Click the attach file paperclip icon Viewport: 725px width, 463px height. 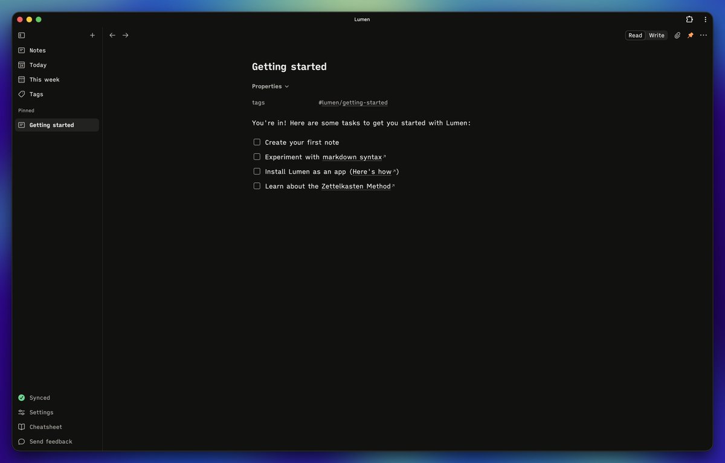pos(677,36)
